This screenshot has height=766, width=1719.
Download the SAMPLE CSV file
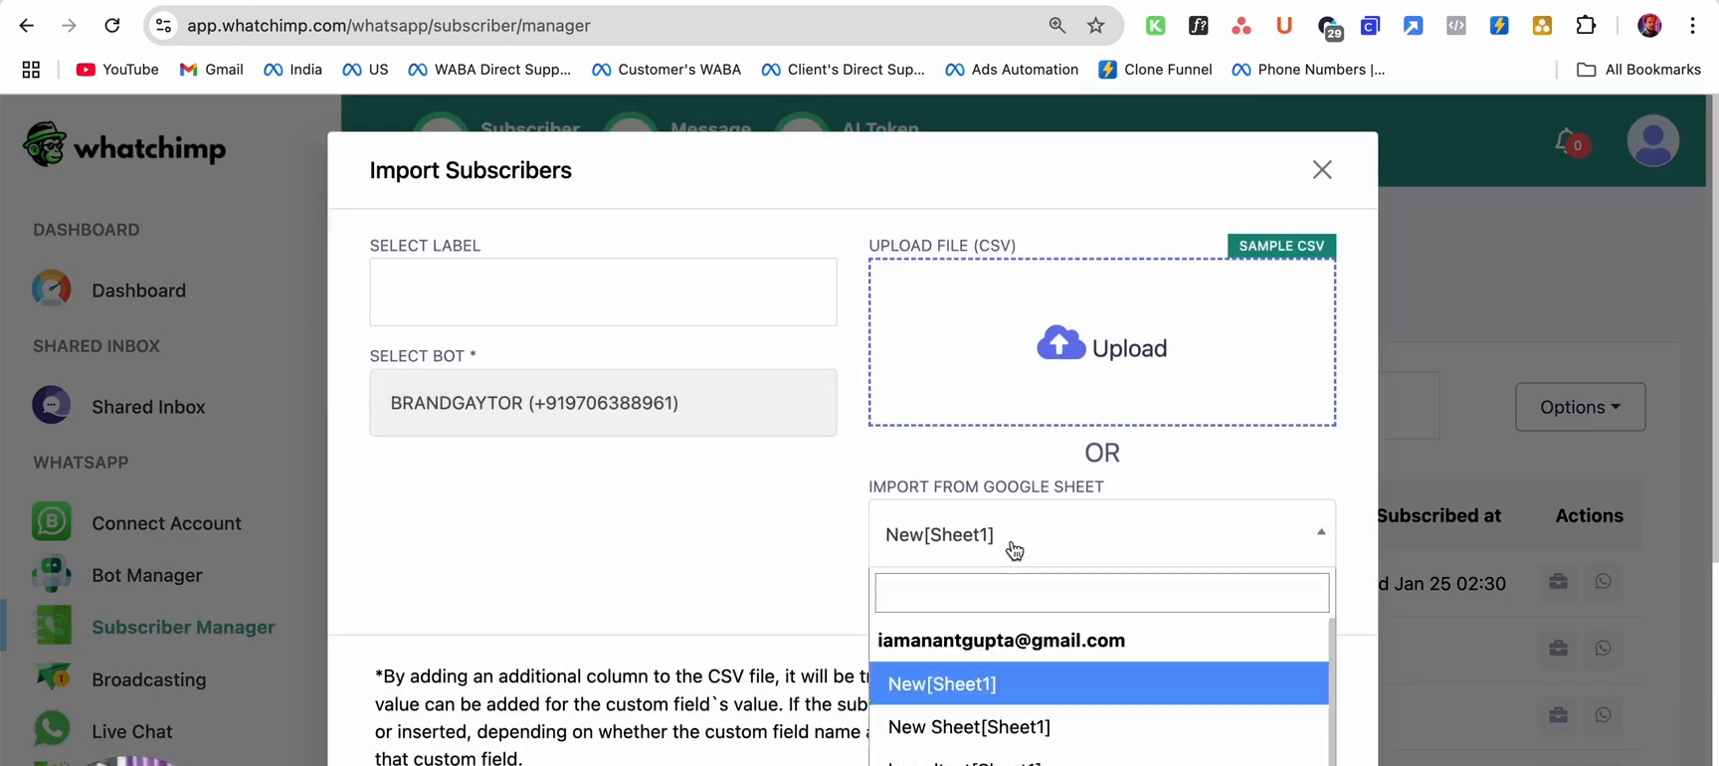(1281, 246)
